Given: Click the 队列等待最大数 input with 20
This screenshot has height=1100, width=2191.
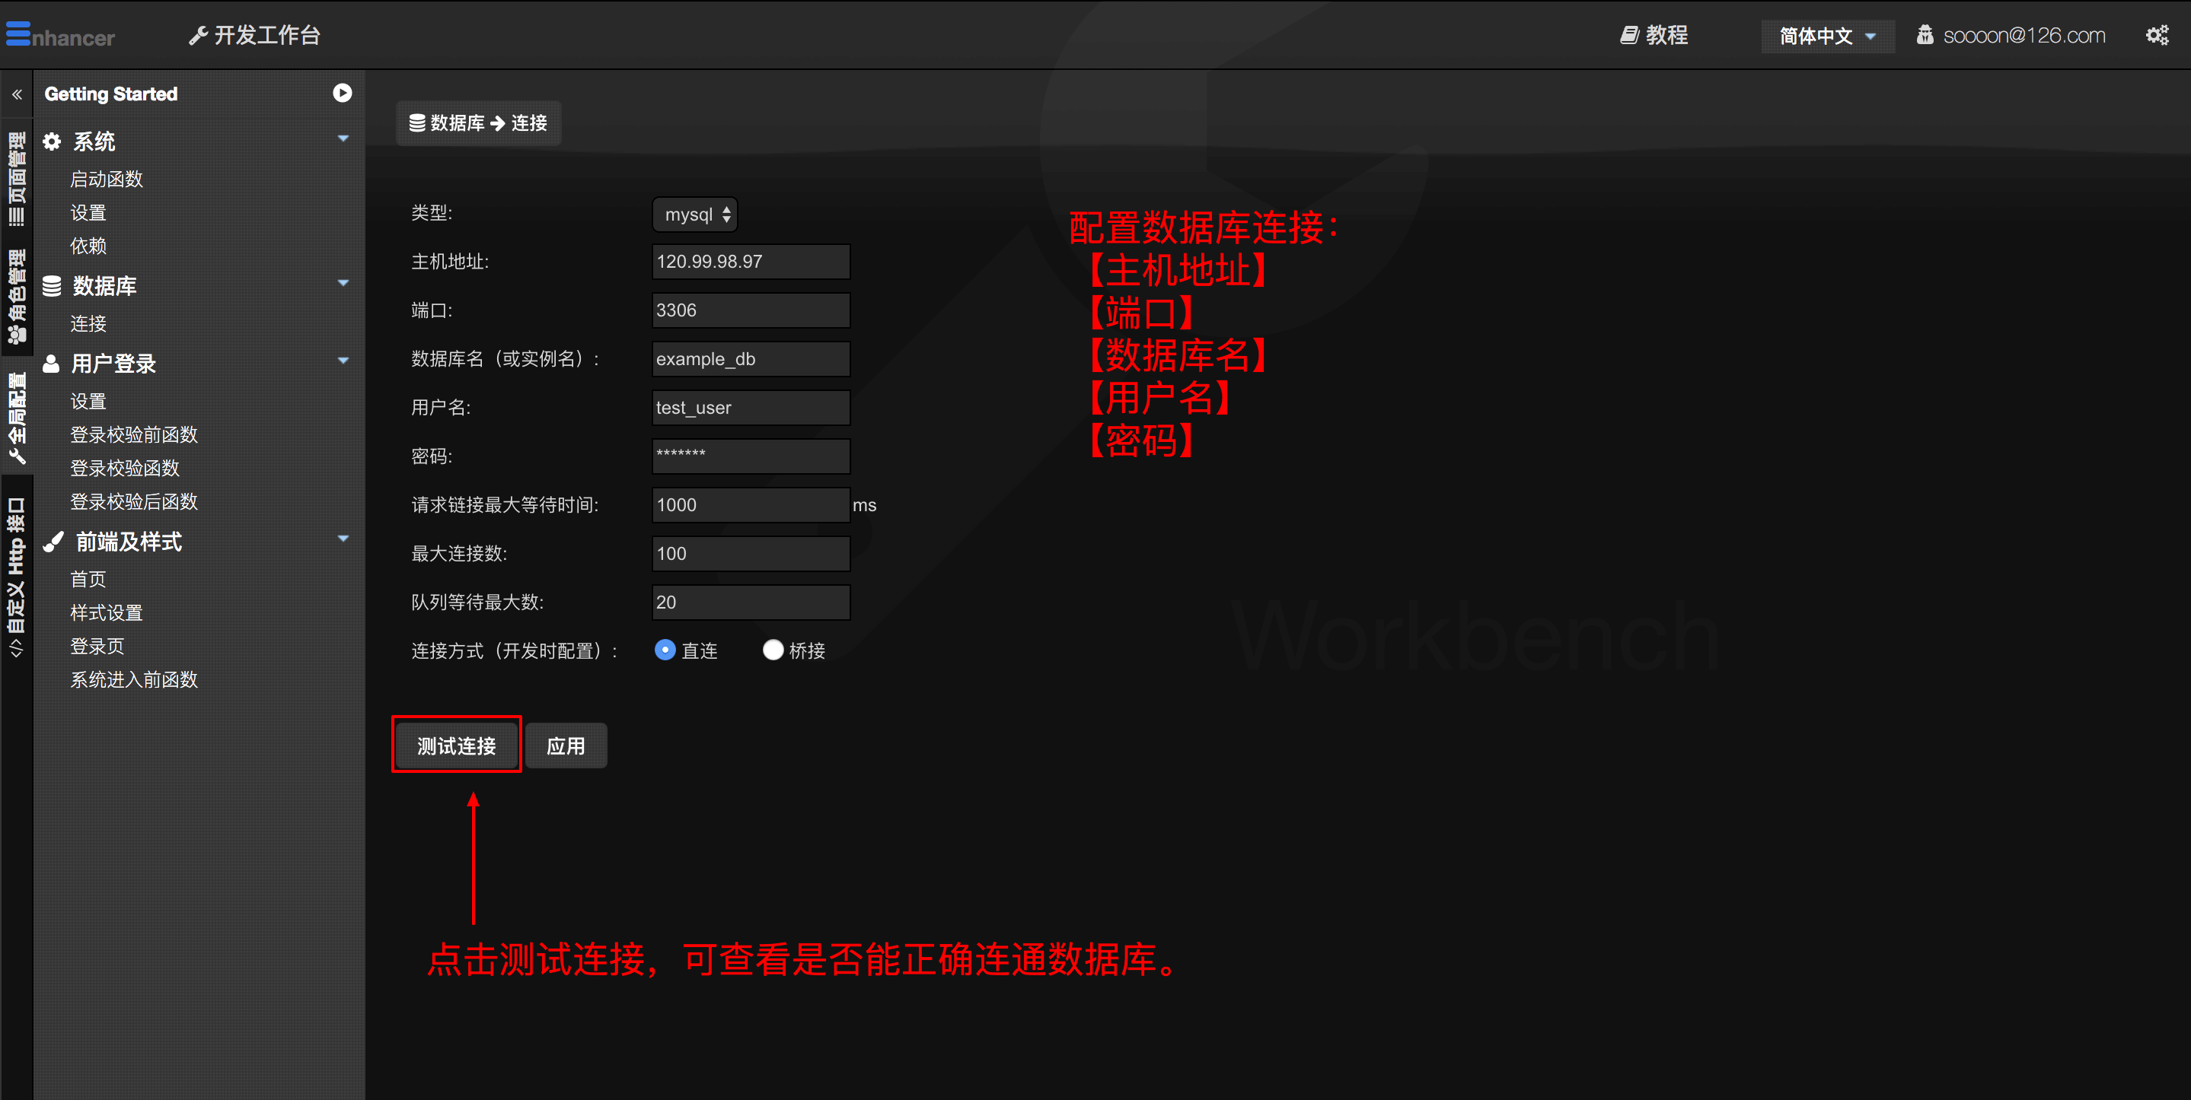Looking at the screenshot, I should (751, 602).
